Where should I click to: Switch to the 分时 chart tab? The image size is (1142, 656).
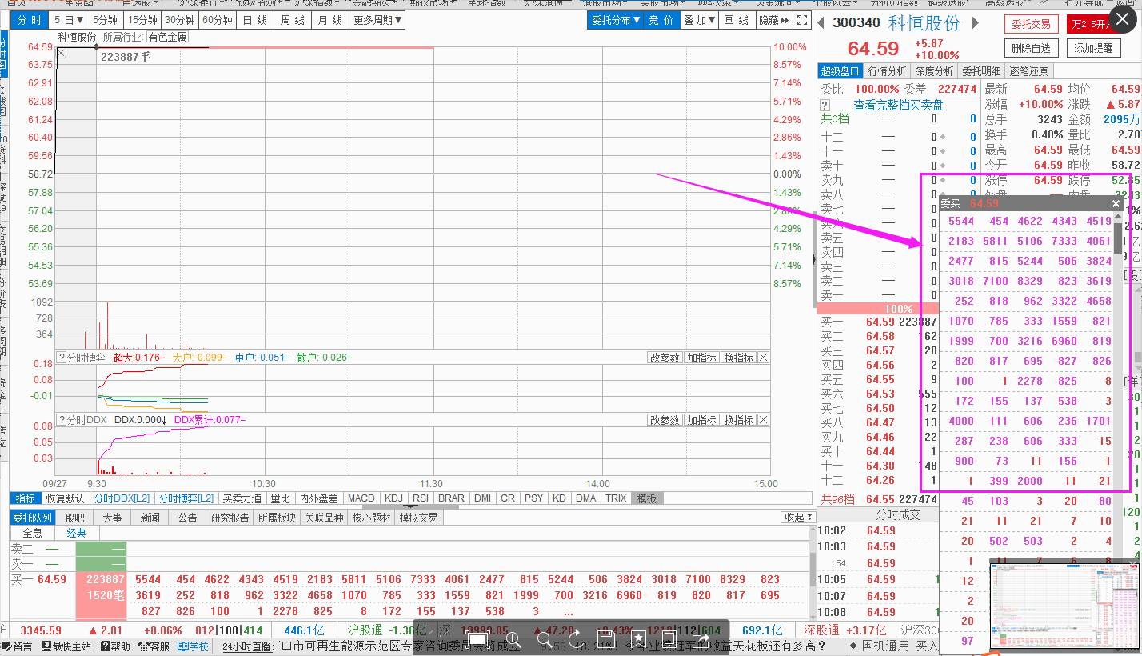click(x=29, y=20)
